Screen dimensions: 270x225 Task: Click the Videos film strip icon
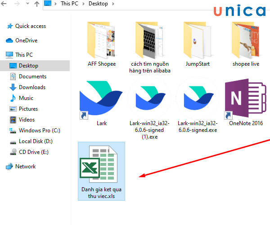click(x=13, y=120)
